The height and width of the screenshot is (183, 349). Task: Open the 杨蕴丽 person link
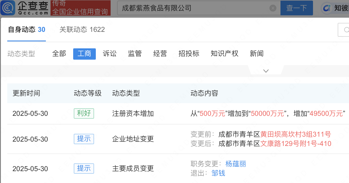[x=236, y=164]
